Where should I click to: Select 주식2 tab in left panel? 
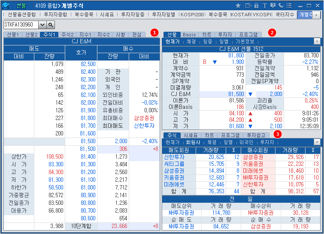pyautogui.click(x=67, y=35)
